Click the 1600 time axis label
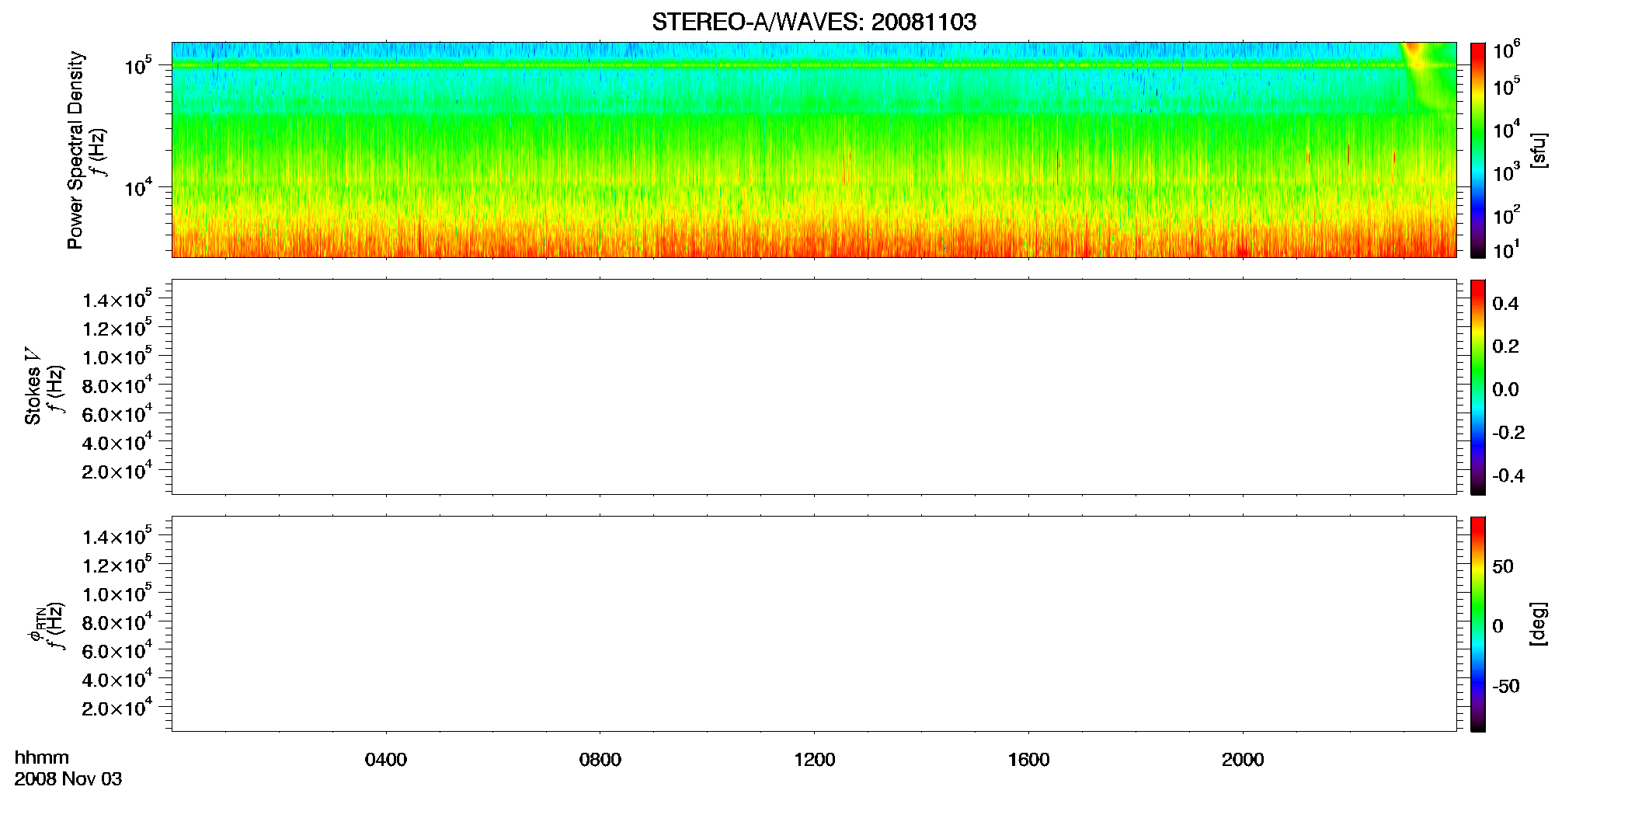The width and height of the screenshot is (1628, 839). coord(1028,760)
